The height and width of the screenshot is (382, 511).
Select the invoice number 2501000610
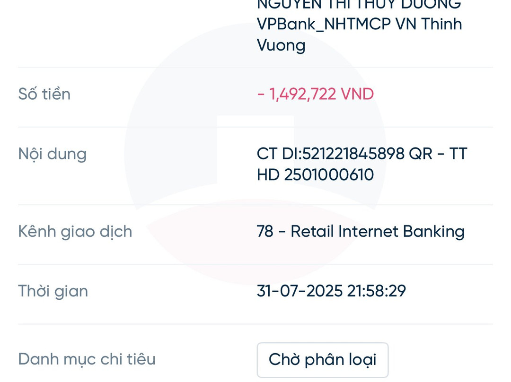(x=329, y=175)
